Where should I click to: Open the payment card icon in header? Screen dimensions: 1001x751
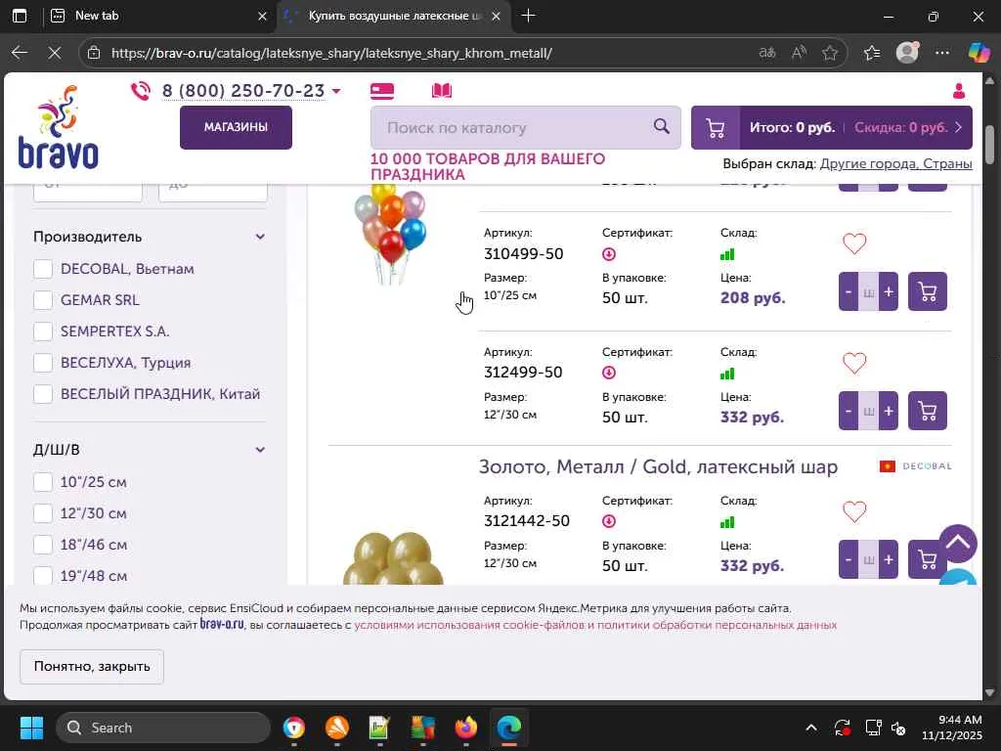[382, 91]
